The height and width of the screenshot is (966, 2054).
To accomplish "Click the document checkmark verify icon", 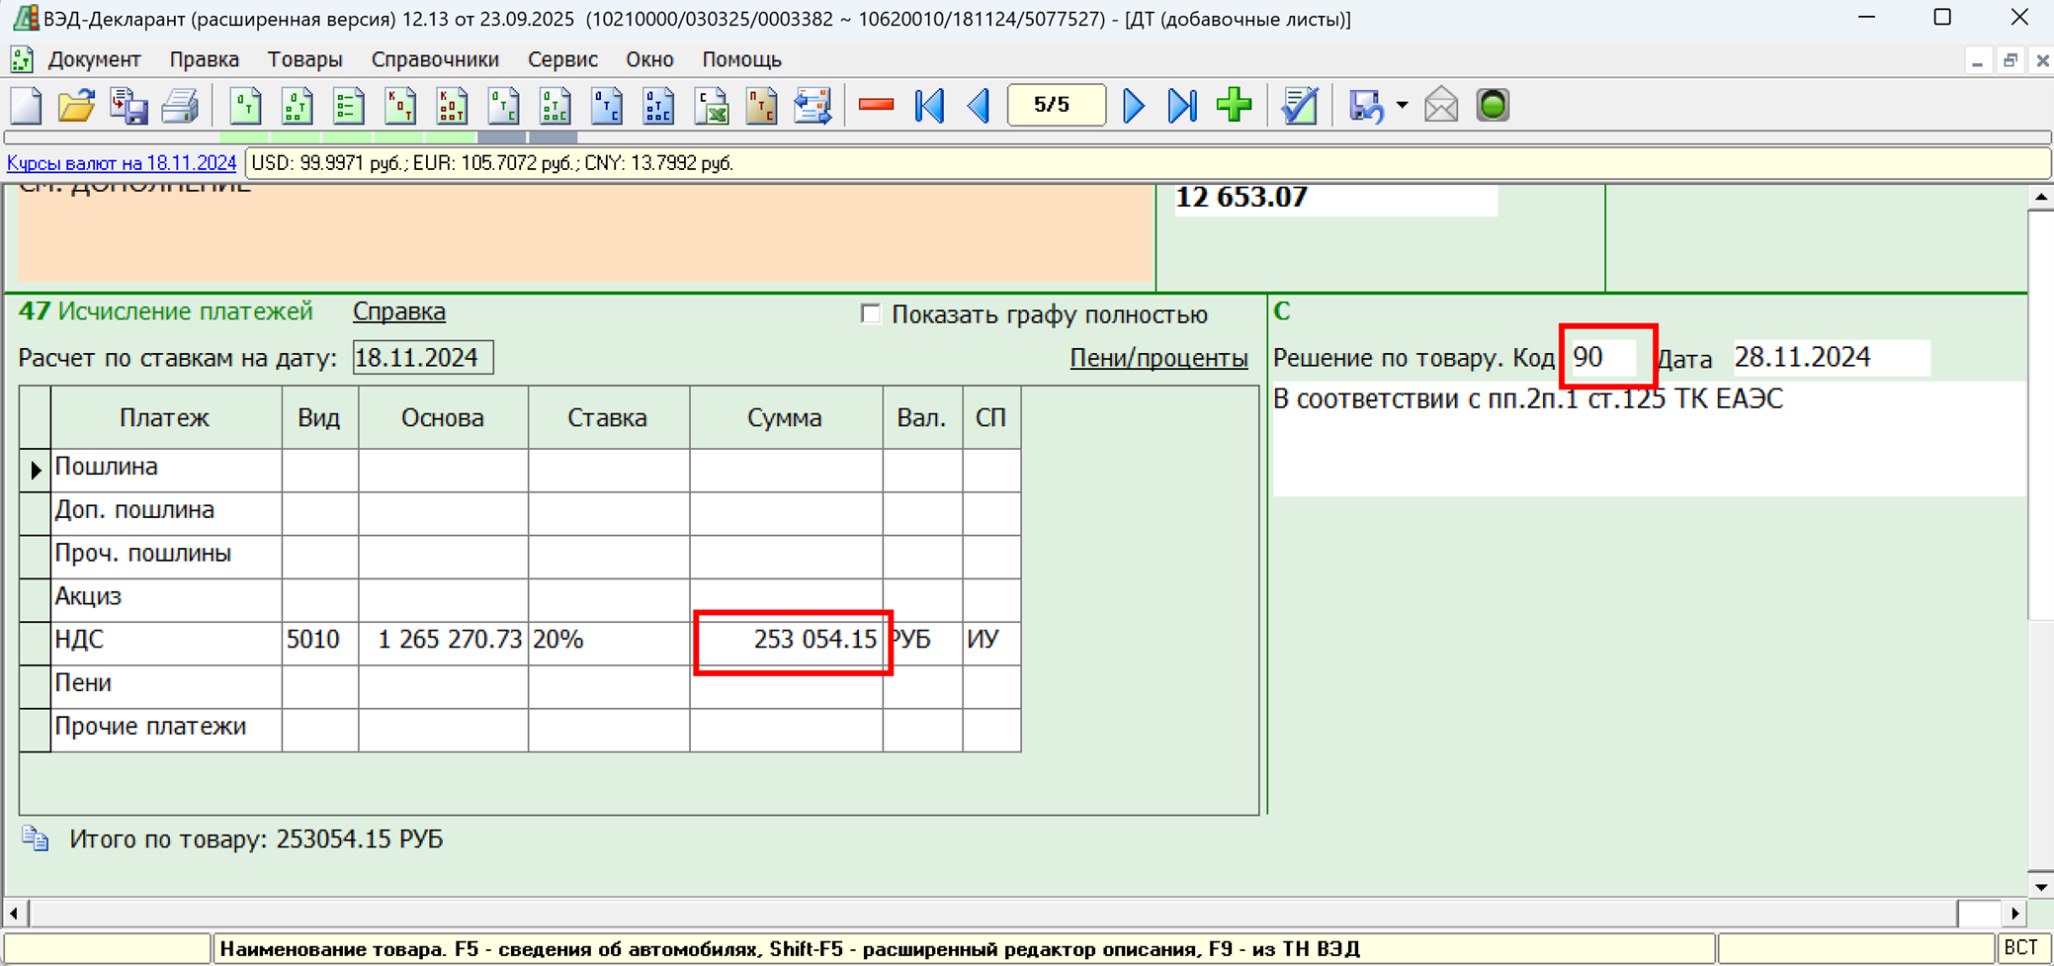I will click(x=1299, y=106).
